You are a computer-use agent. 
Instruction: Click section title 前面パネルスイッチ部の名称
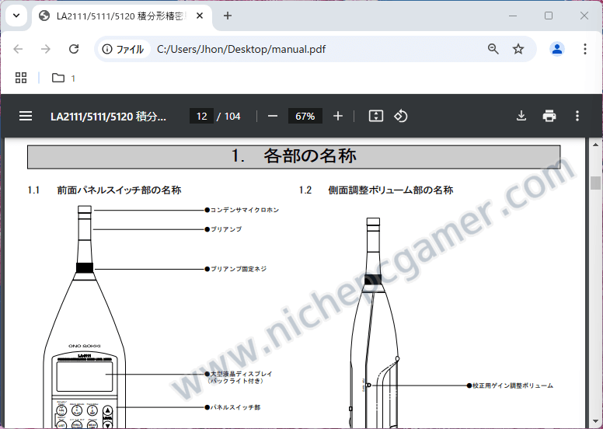tap(119, 190)
